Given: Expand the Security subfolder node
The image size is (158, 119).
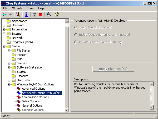Looking at the screenshot, I should pyautogui.click(x=9, y=63).
